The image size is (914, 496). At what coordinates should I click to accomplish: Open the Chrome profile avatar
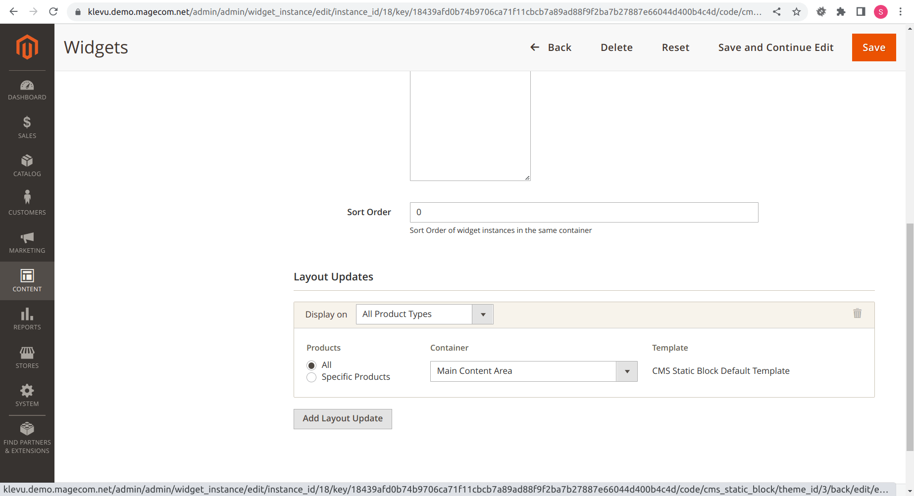click(x=881, y=12)
